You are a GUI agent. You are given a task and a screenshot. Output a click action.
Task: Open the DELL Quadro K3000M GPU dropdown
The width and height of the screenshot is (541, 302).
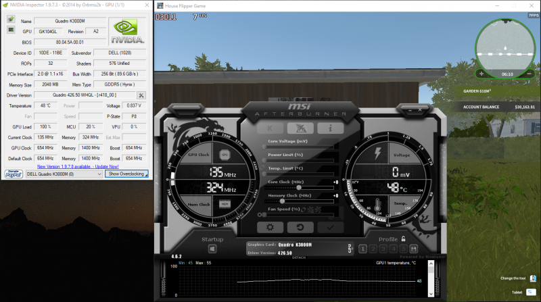[x=64, y=174]
